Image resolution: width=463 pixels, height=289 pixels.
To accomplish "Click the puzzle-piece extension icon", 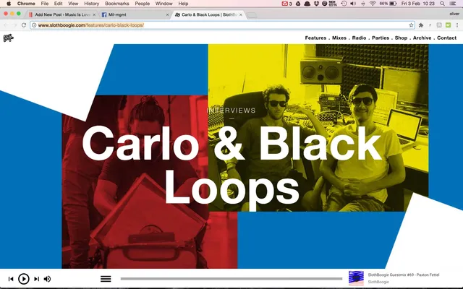I will [421, 25].
